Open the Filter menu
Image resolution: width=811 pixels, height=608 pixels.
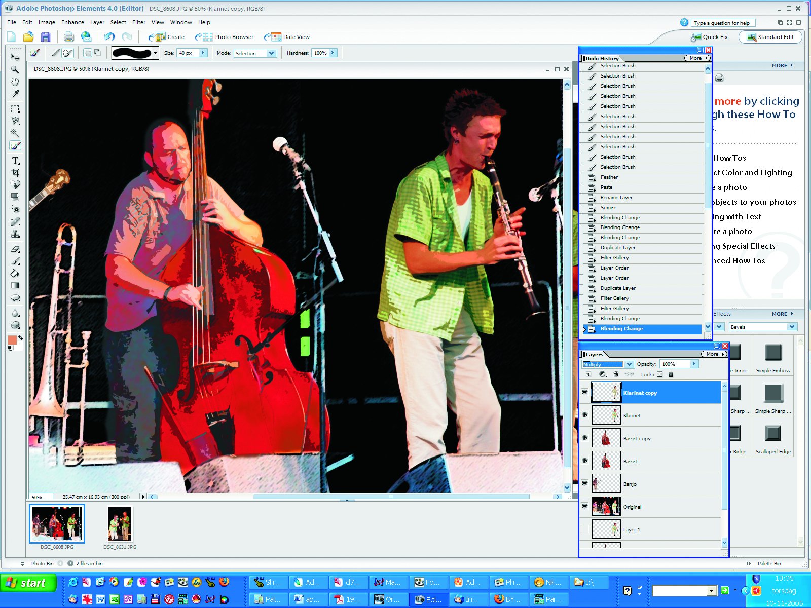(138, 22)
